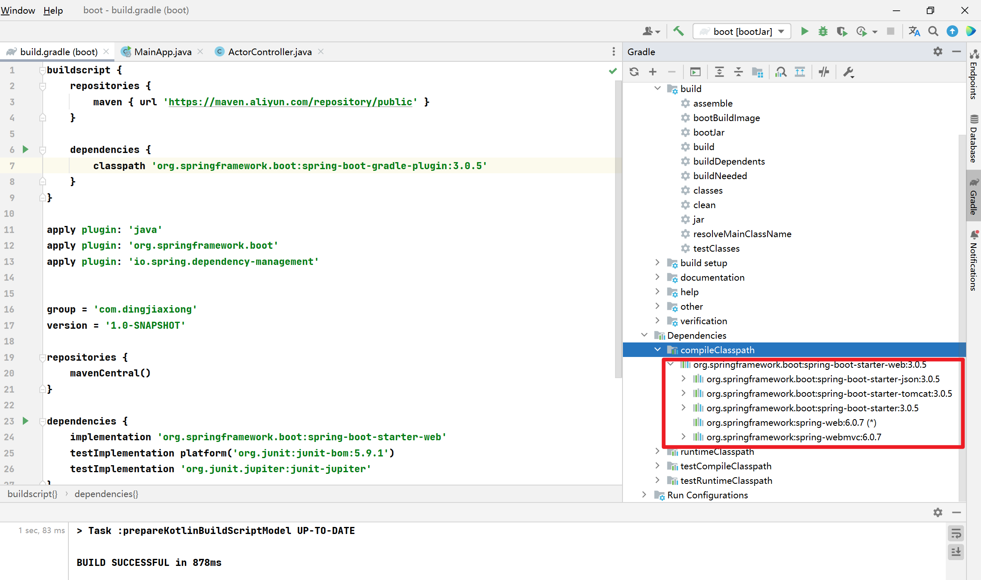Open the boot [bootJar] run configuration dropdown
The width and height of the screenshot is (981, 580).
coord(742,31)
